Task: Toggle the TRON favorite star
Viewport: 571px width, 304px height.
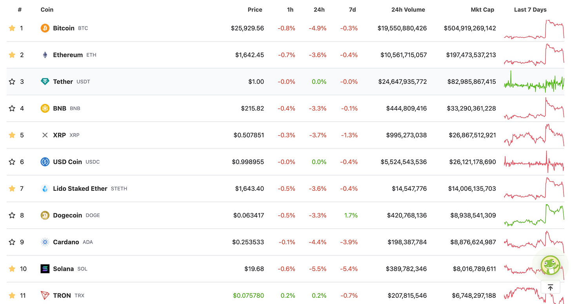Action: click(12, 295)
